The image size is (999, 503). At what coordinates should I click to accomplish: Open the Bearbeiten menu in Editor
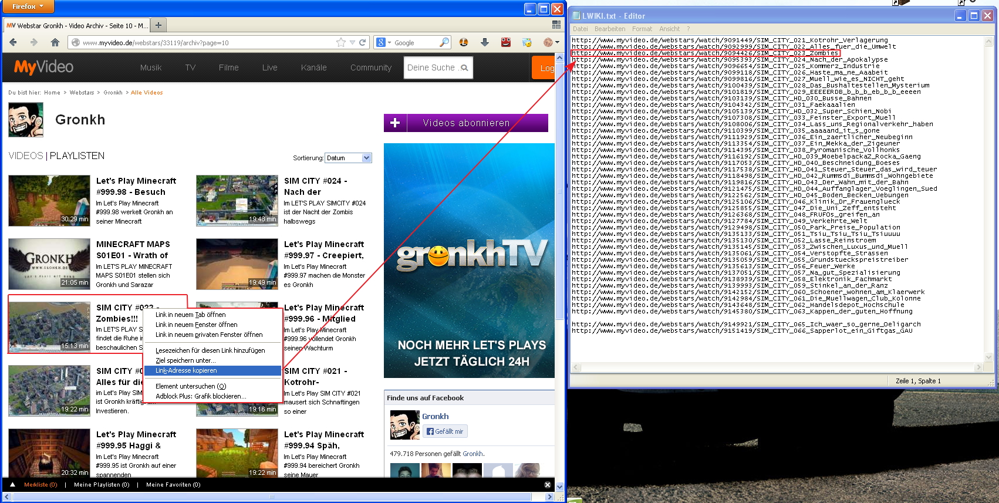click(x=609, y=29)
